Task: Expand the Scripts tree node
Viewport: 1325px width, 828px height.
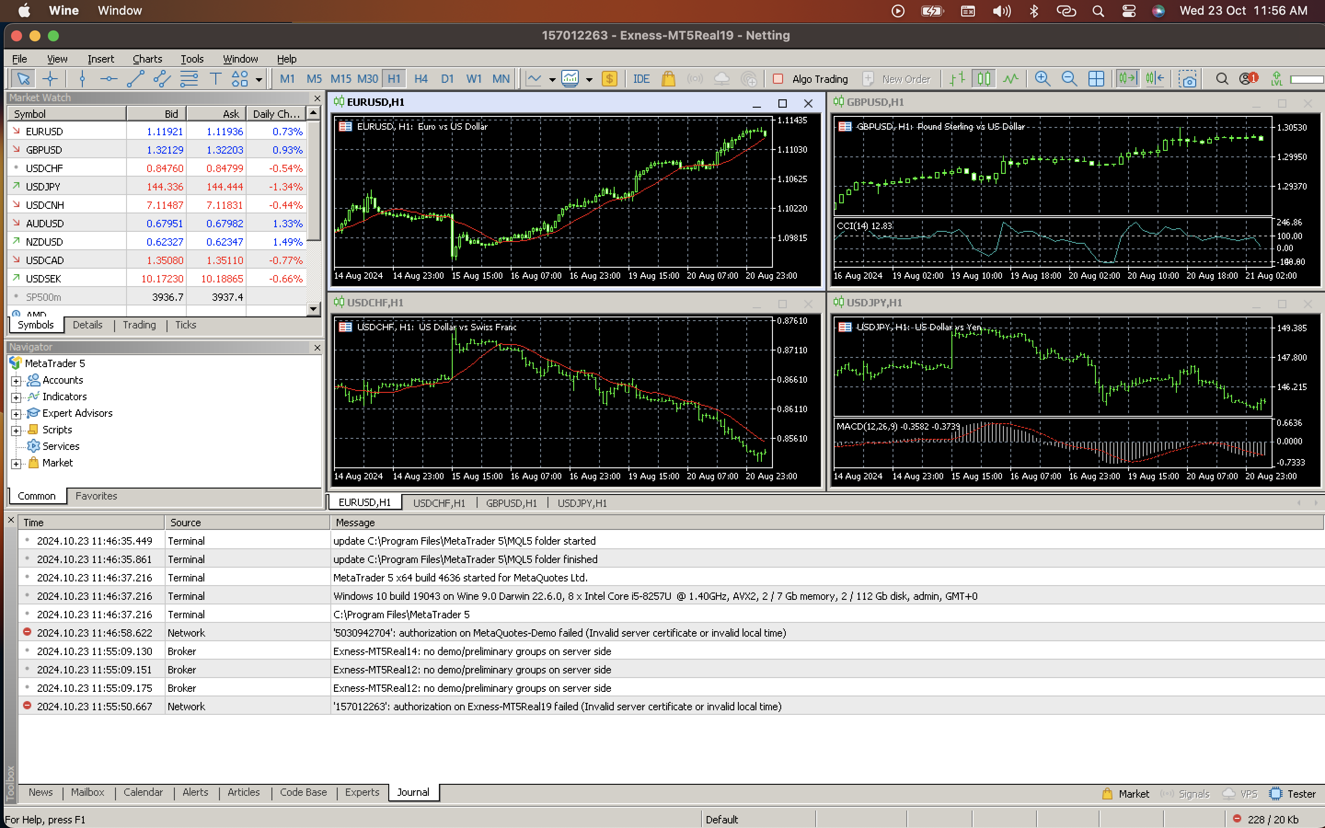Action: pyautogui.click(x=17, y=431)
